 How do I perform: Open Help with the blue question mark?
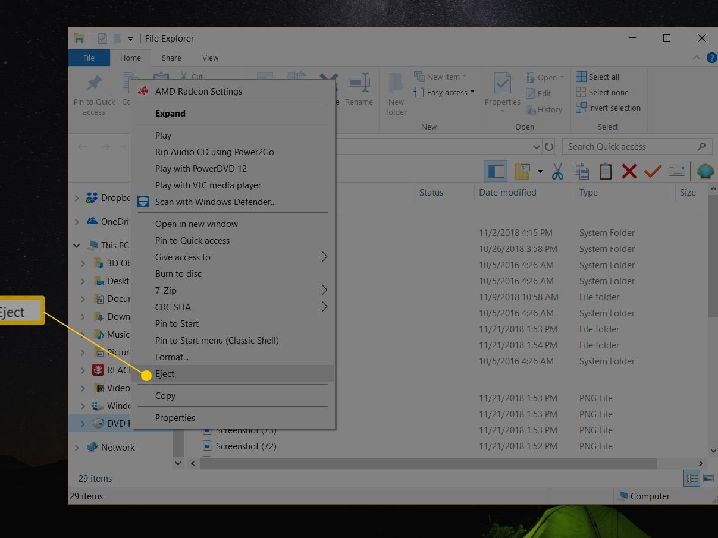tap(711, 58)
